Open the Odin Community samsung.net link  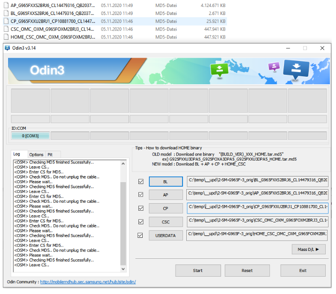[x=88, y=282]
